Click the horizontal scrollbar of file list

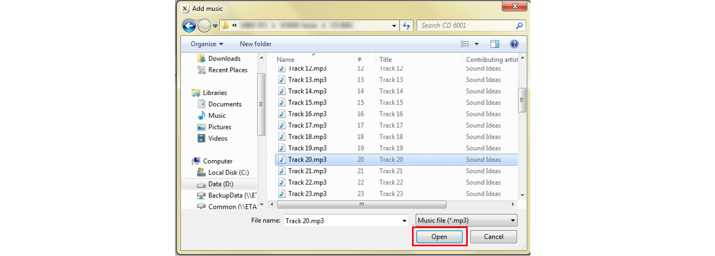[362, 204]
